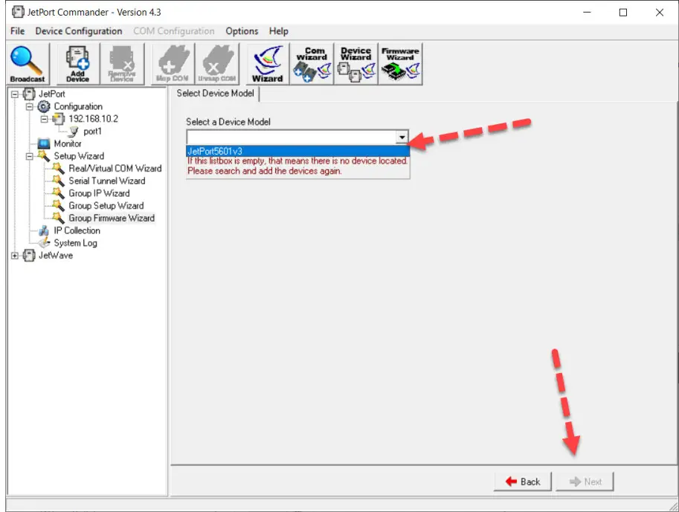Select the Select Device Model tab
This screenshot has height=512, width=679.
pos(215,94)
